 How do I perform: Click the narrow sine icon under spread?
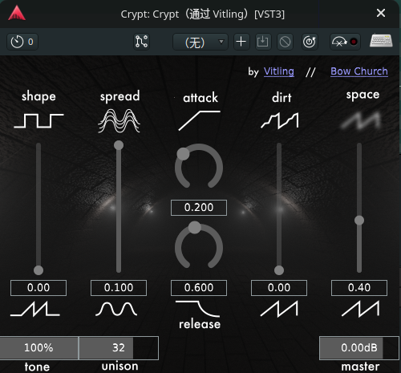[116, 309]
